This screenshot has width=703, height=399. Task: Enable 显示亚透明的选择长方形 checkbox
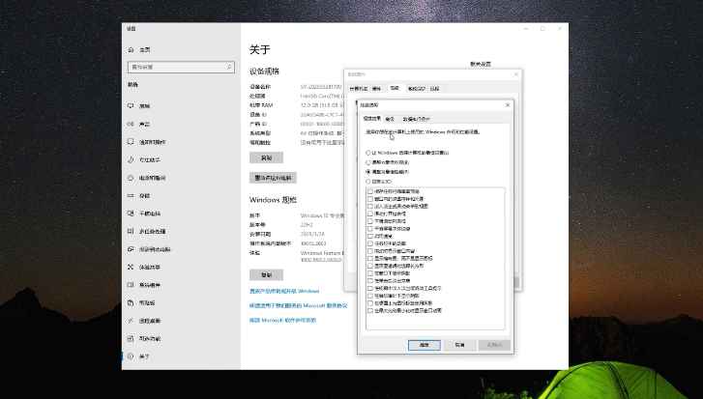370,266
